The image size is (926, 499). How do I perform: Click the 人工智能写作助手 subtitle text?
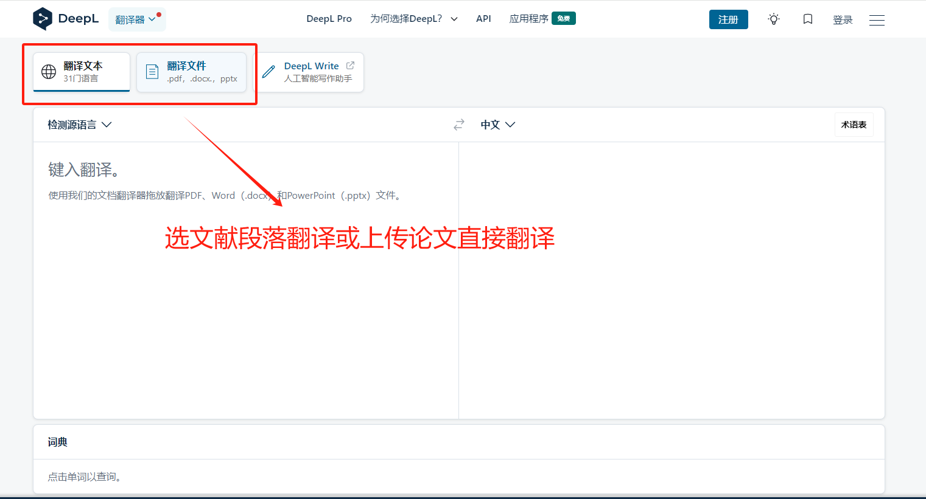point(318,78)
